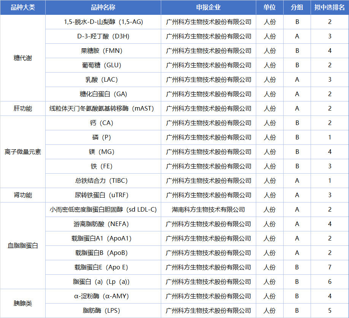This screenshot has height=318, width=349.
Task: Click the 分组 column header
Action: 297,8
